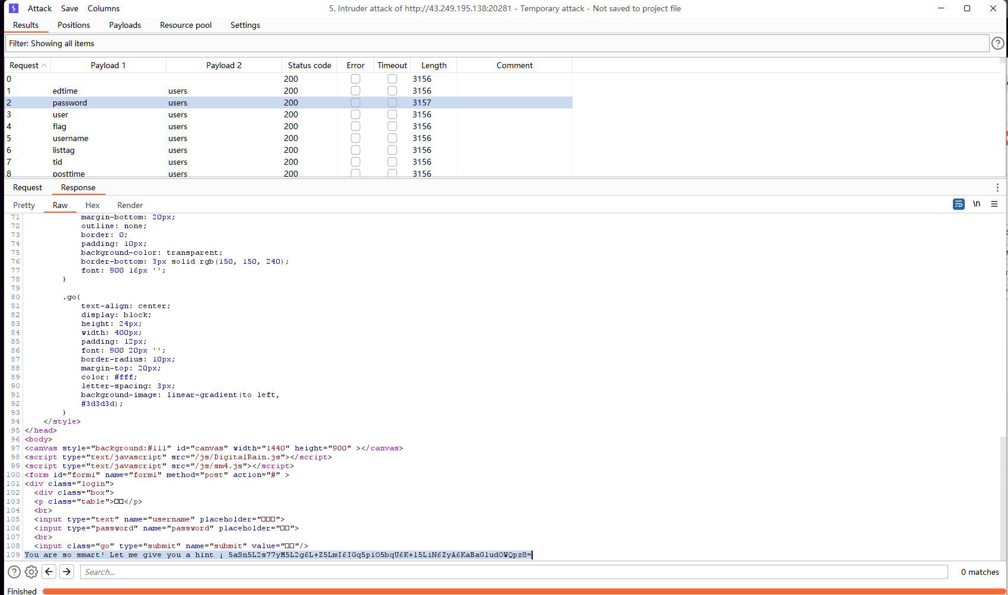This screenshot has width=1008, height=595.
Task: Go to next search match arrow
Action: (x=67, y=572)
